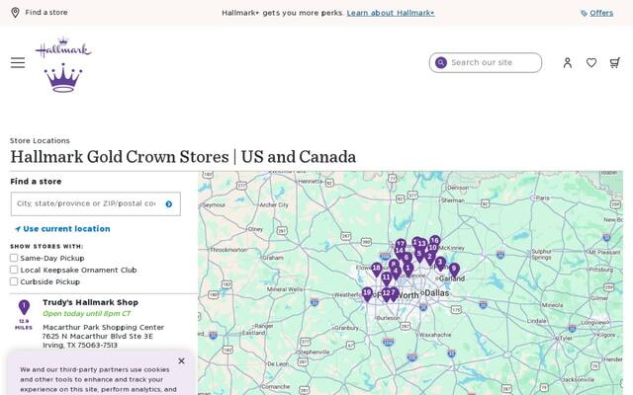Screen dimensions: 633x395
Task: Select map pin number 3
Action: tap(440, 264)
